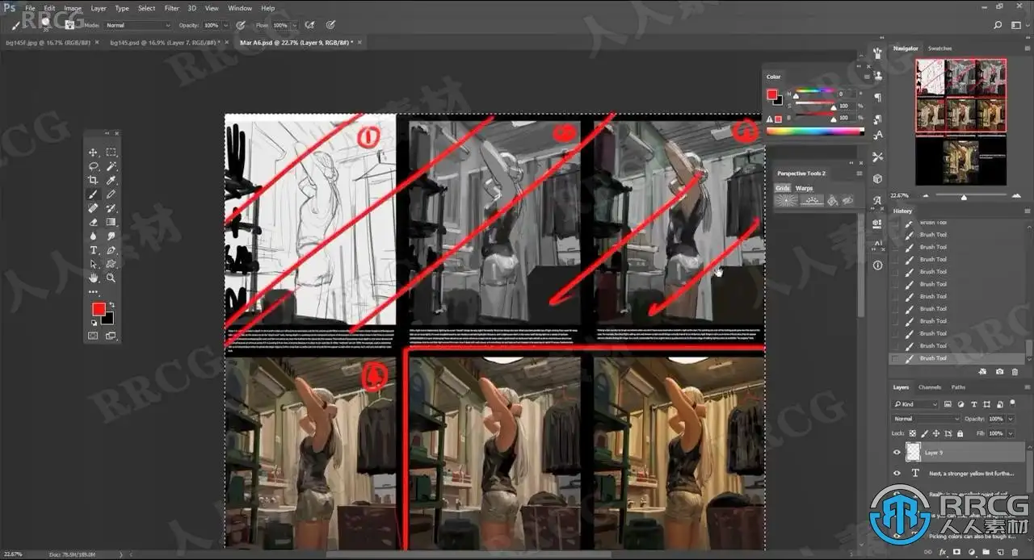Change the screen mode icon
Image resolution: width=1034 pixels, height=560 pixels.
tap(111, 336)
